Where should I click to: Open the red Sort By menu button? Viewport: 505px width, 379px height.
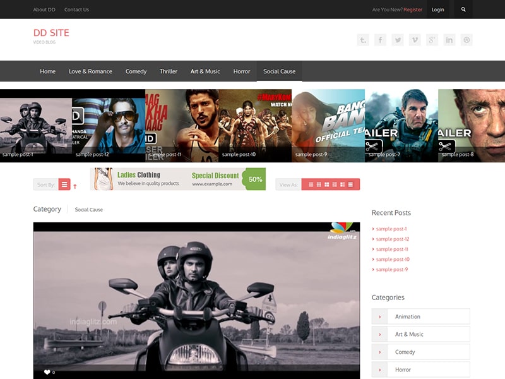click(x=64, y=184)
